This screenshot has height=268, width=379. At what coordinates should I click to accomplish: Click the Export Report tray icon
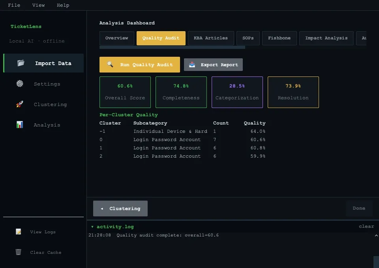pyautogui.click(x=192, y=64)
